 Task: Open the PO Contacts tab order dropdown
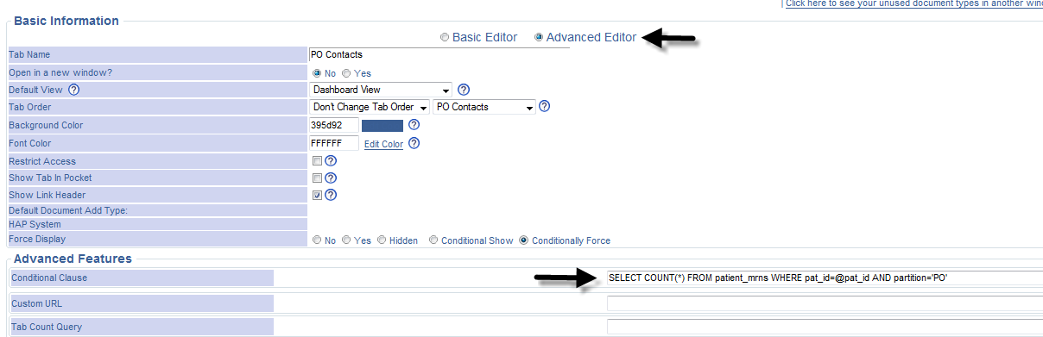[484, 107]
